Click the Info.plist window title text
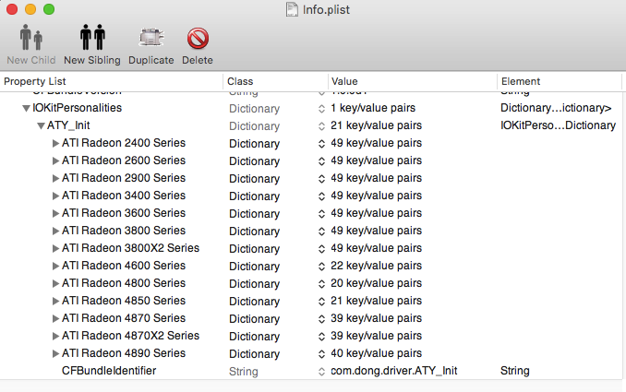This screenshot has width=626, height=392. (x=326, y=9)
